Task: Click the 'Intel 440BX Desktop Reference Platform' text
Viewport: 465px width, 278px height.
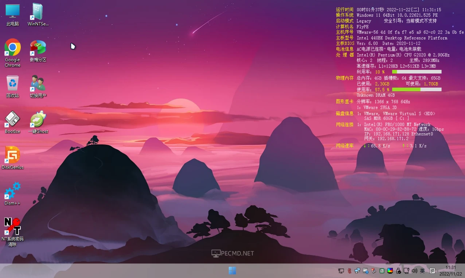Action: click(x=402, y=38)
